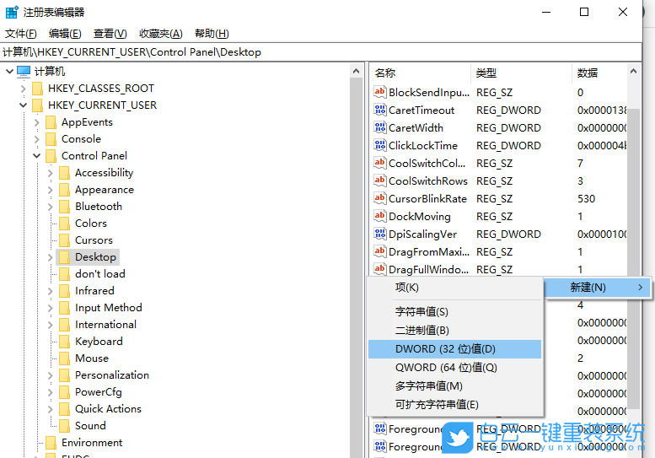Image resolution: width=655 pixels, height=458 pixels.
Task: Choose 多字符串值(M) from submenu
Action: 454,386
